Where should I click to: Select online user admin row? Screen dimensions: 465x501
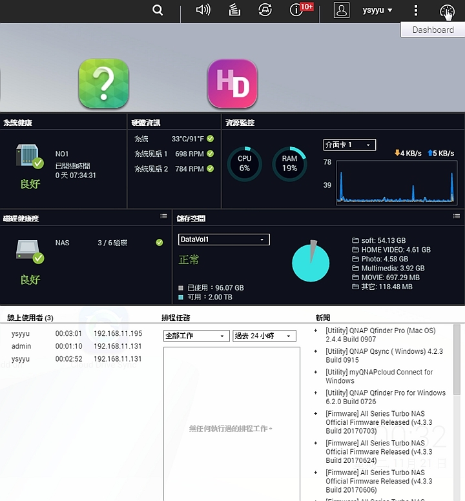(77, 346)
